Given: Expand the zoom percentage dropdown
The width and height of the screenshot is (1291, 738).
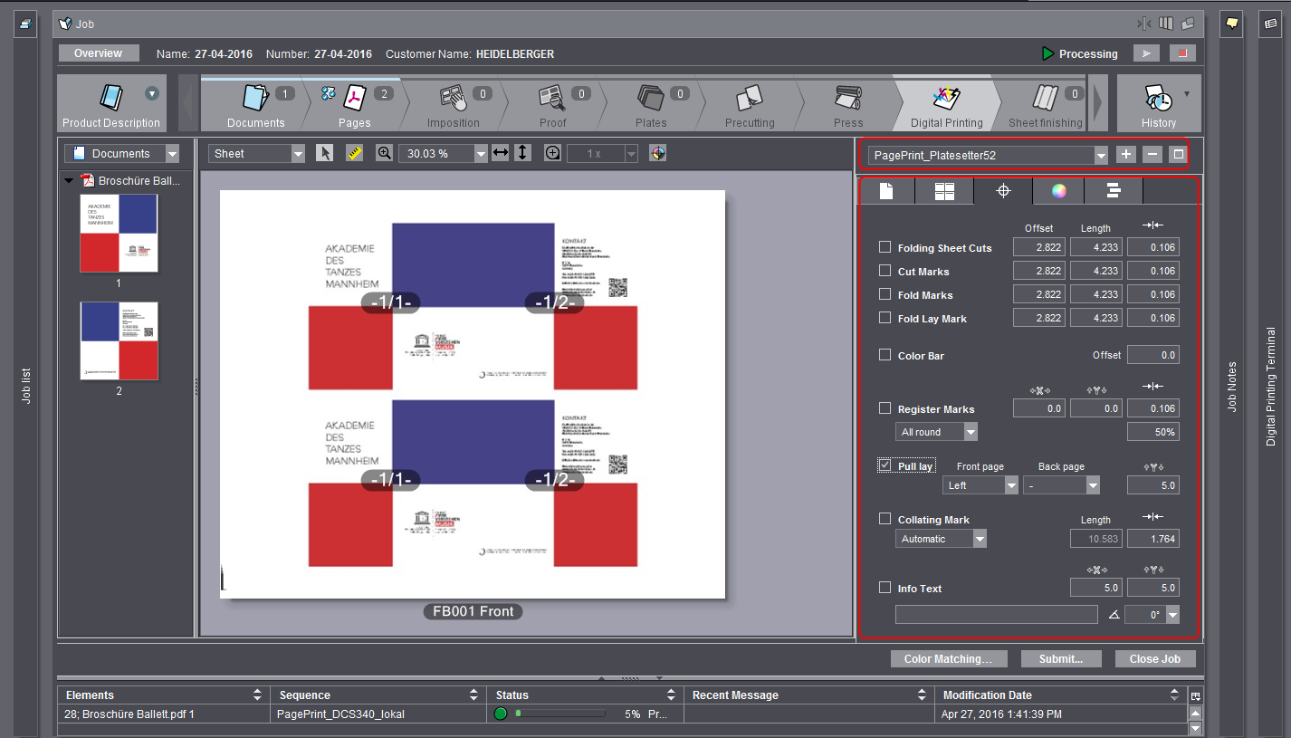Looking at the screenshot, I should point(481,154).
